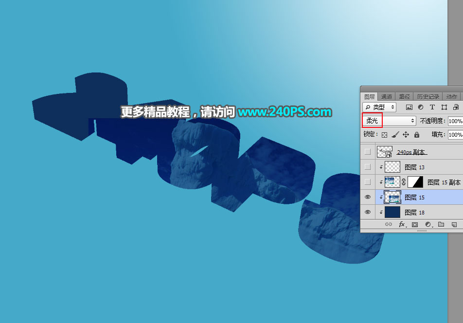The width and height of the screenshot is (463, 323).
Task: Select the 240ps 副本 layer name
Action: pyautogui.click(x=411, y=152)
